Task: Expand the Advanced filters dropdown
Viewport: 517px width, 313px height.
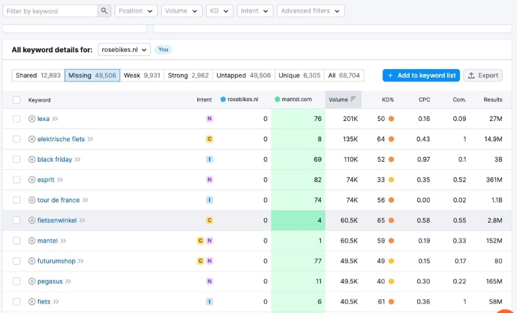Action: 310,11
